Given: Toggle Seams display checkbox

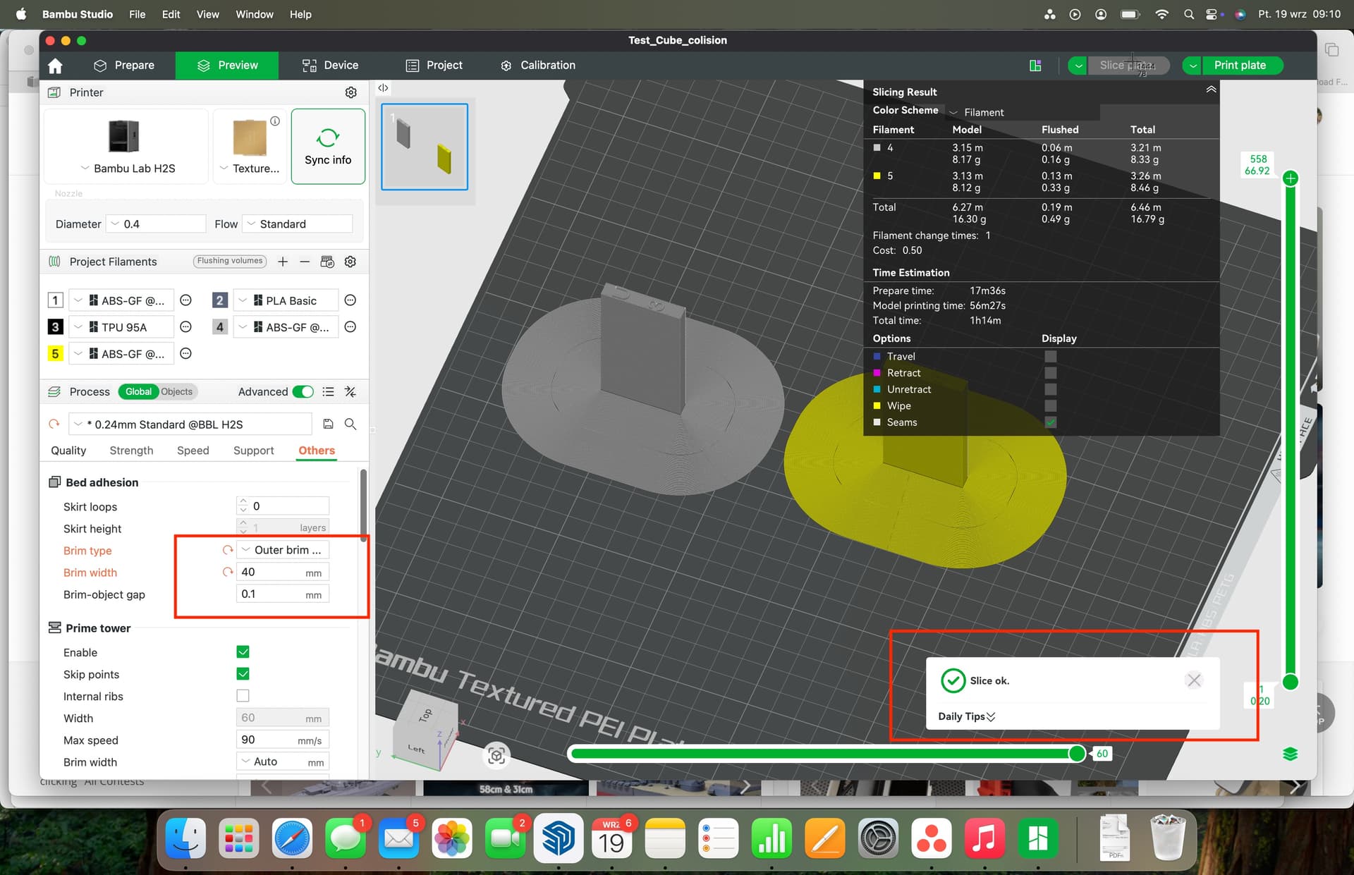Looking at the screenshot, I should tap(1051, 422).
